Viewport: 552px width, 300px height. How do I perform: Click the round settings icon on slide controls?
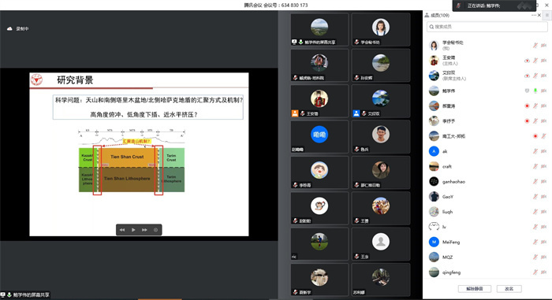(x=155, y=230)
